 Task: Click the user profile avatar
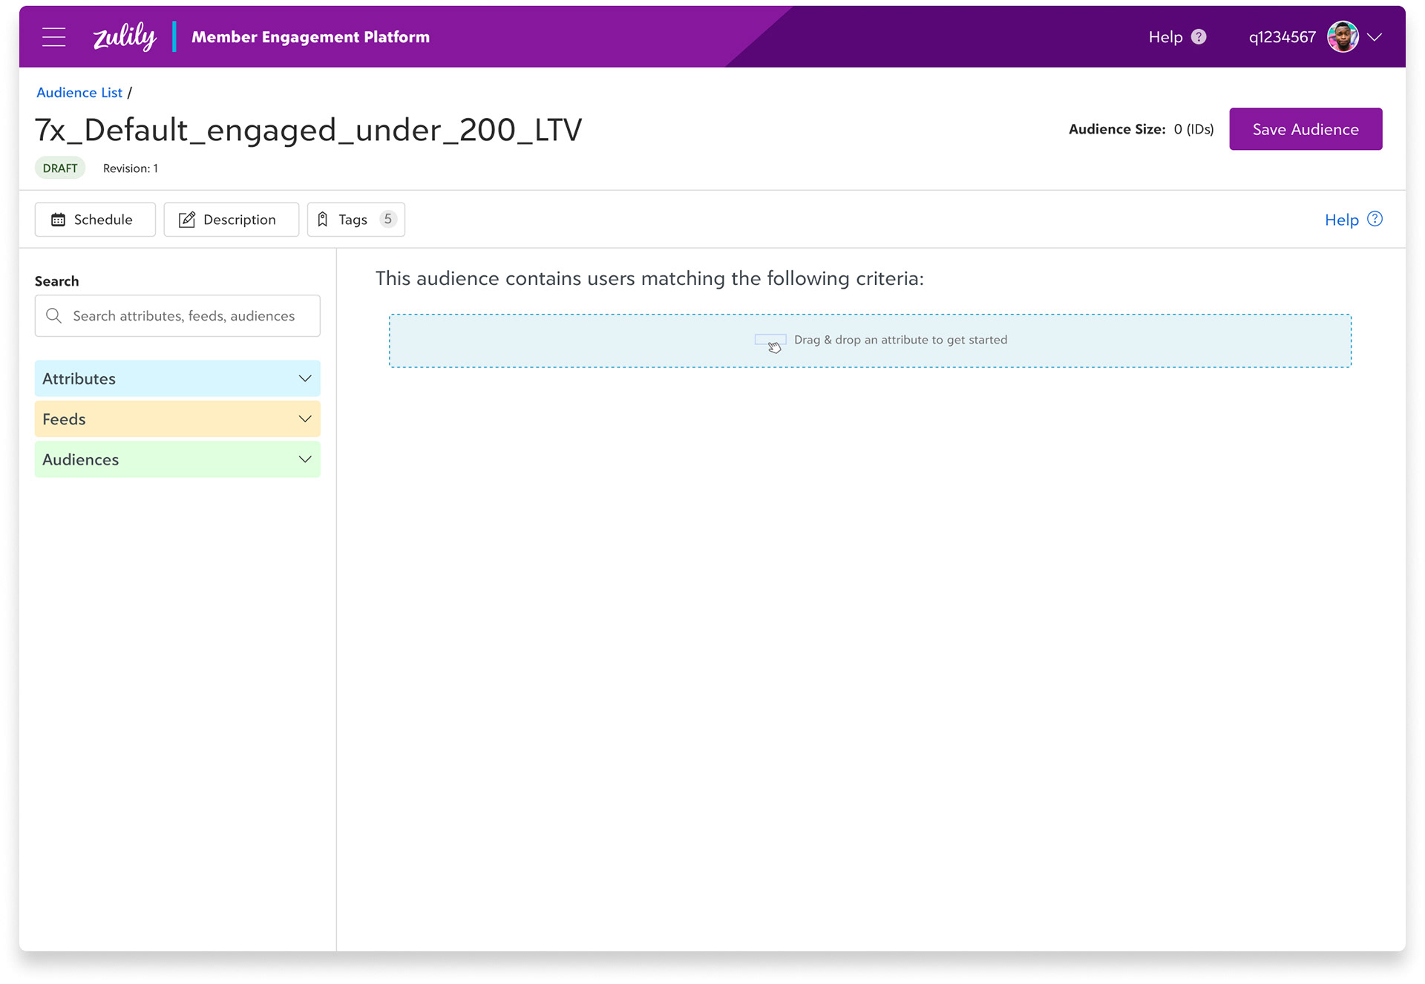tap(1342, 37)
